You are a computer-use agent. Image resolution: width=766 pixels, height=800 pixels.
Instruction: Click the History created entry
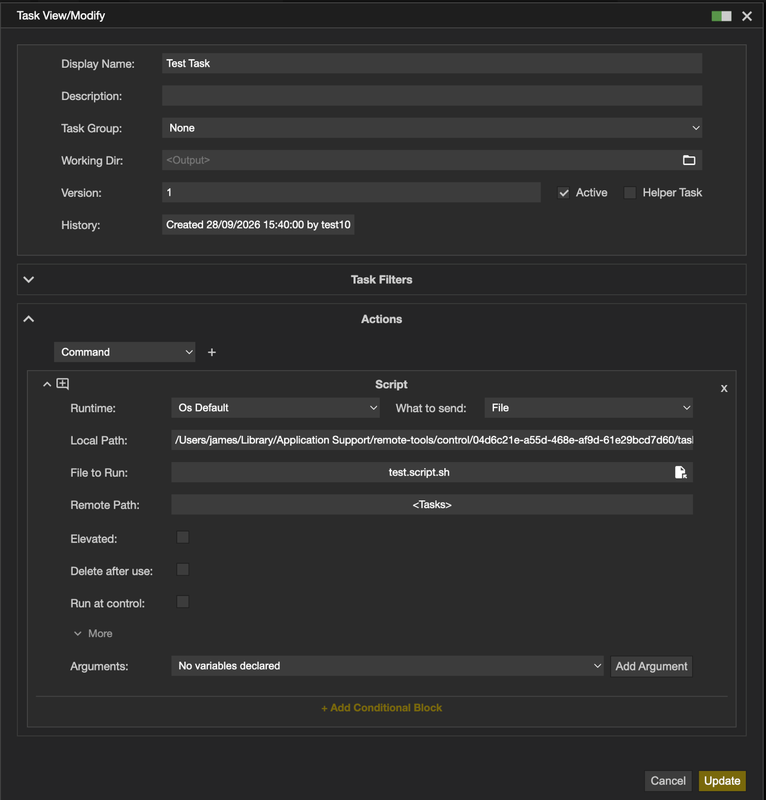pyautogui.click(x=258, y=225)
